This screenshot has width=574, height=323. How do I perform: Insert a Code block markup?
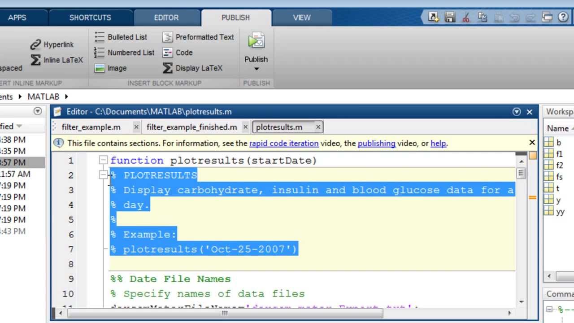tap(178, 52)
